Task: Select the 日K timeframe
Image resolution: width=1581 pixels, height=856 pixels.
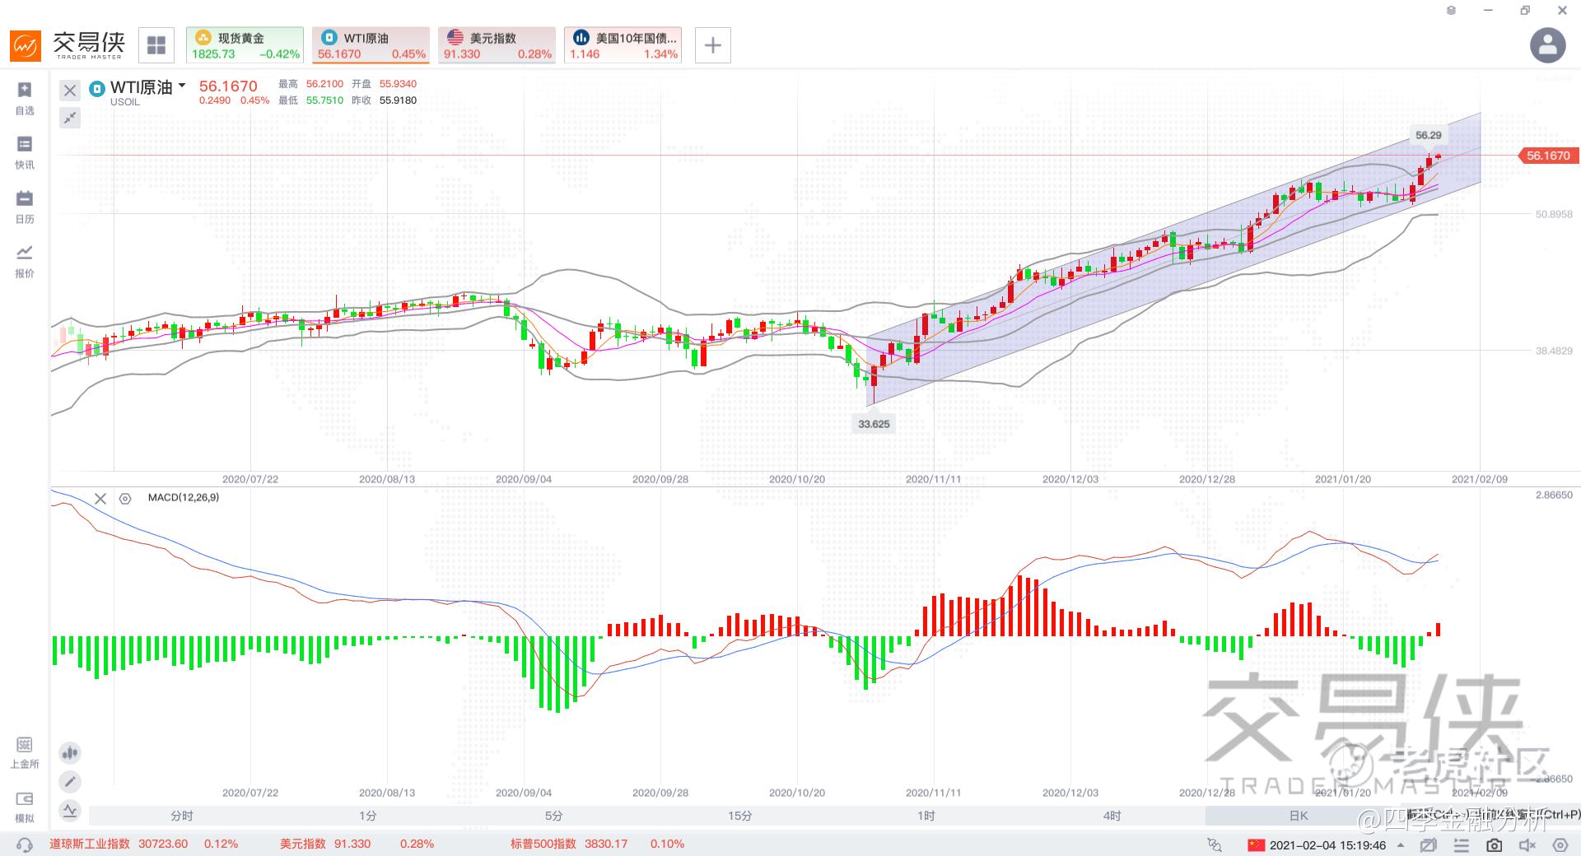Action: (x=1299, y=816)
